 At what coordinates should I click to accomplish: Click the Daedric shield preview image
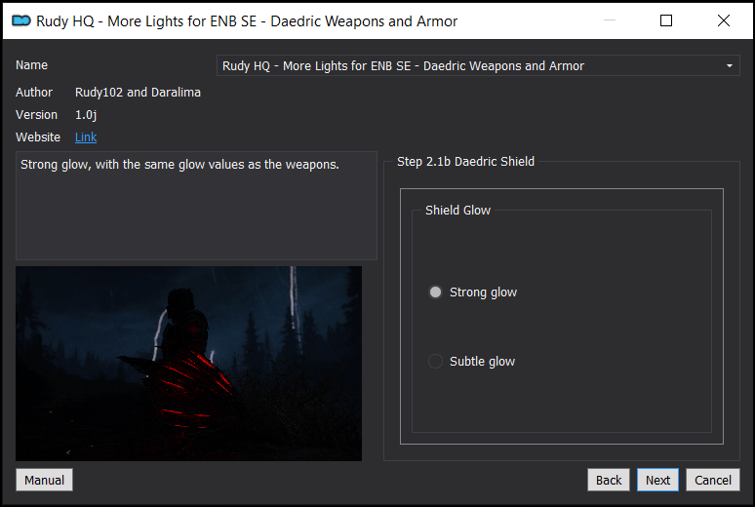189,364
